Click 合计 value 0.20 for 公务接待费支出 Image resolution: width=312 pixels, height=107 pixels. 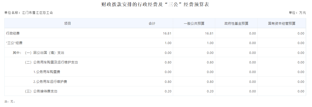(168, 91)
